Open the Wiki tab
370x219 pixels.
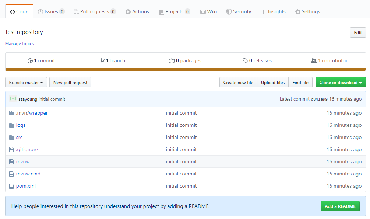[209, 11]
